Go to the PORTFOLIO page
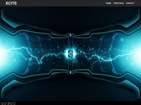The height and width of the screenshot is (105, 141). point(119,3)
